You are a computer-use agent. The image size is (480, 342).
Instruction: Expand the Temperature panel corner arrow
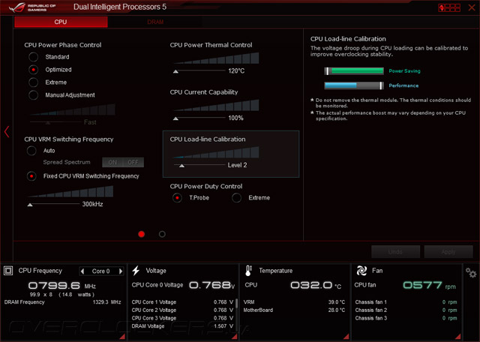tap(346, 337)
